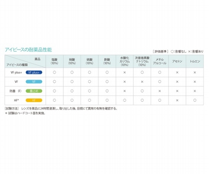Click the X mark for VF under 次亜塩素酸ナトリウム
The image size is (209, 174).
pyautogui.click(x=142, y=82)
